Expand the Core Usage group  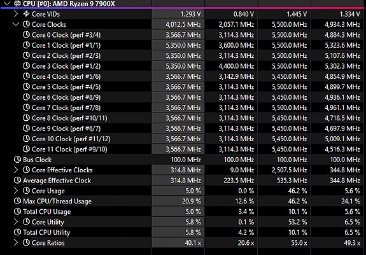point(16,191)
